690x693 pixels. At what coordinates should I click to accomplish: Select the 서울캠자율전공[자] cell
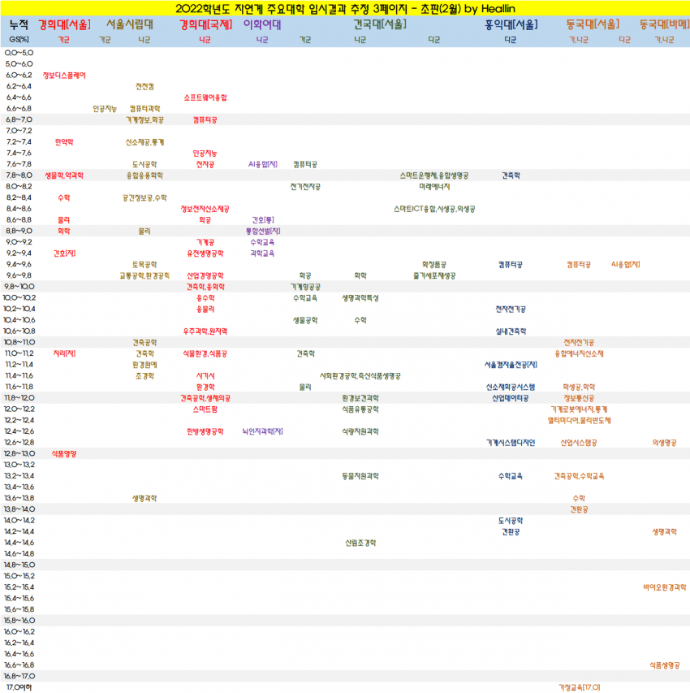point(511,364)
